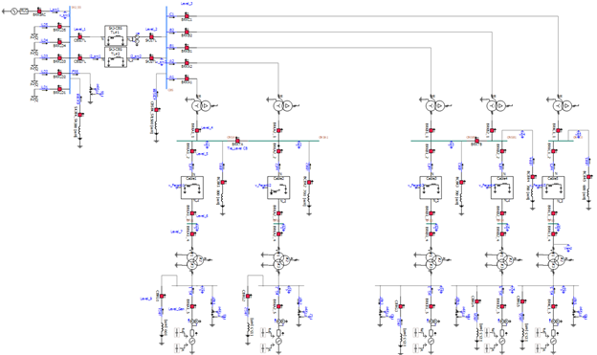Viewport: 597px width, 355px height.
Task: Select the Y-Delta transformer above the Cable4 branch
Action: [x=497, y=105]
